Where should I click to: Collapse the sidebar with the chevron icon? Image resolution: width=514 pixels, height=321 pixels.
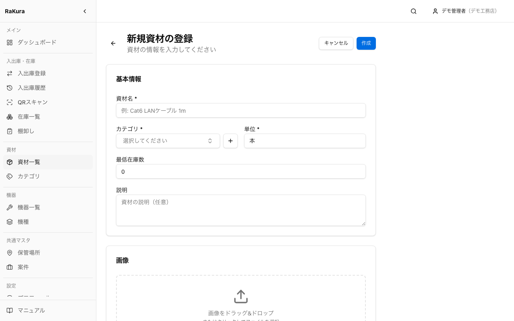[x=85, y=11]
